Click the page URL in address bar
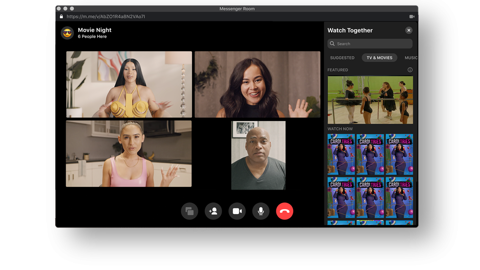The height and width of the screenshot is (270, 480). [x=106, y=17]
